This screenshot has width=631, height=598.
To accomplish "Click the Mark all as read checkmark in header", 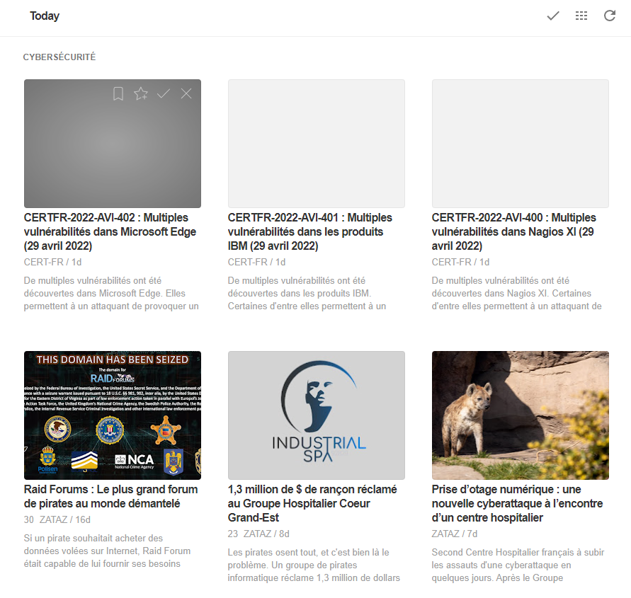I will coord(553,16).
